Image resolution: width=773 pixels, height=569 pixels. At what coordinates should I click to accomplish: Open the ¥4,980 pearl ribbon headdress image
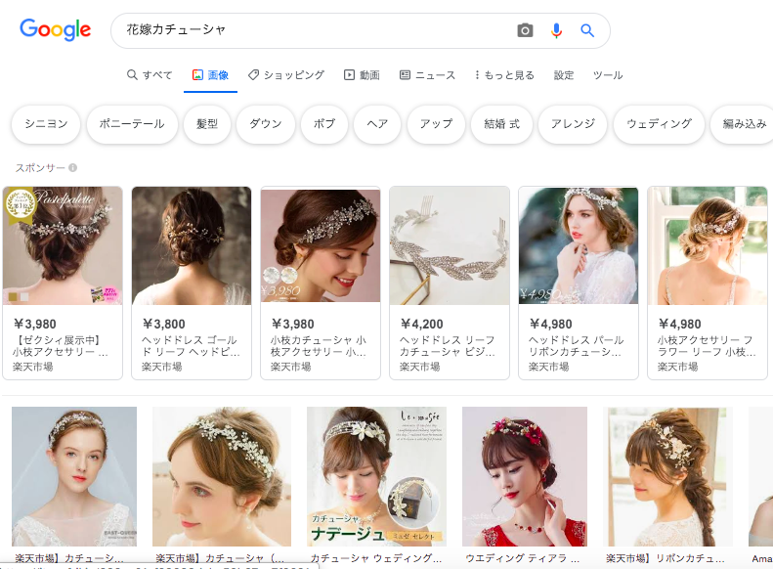click(579, 245)
